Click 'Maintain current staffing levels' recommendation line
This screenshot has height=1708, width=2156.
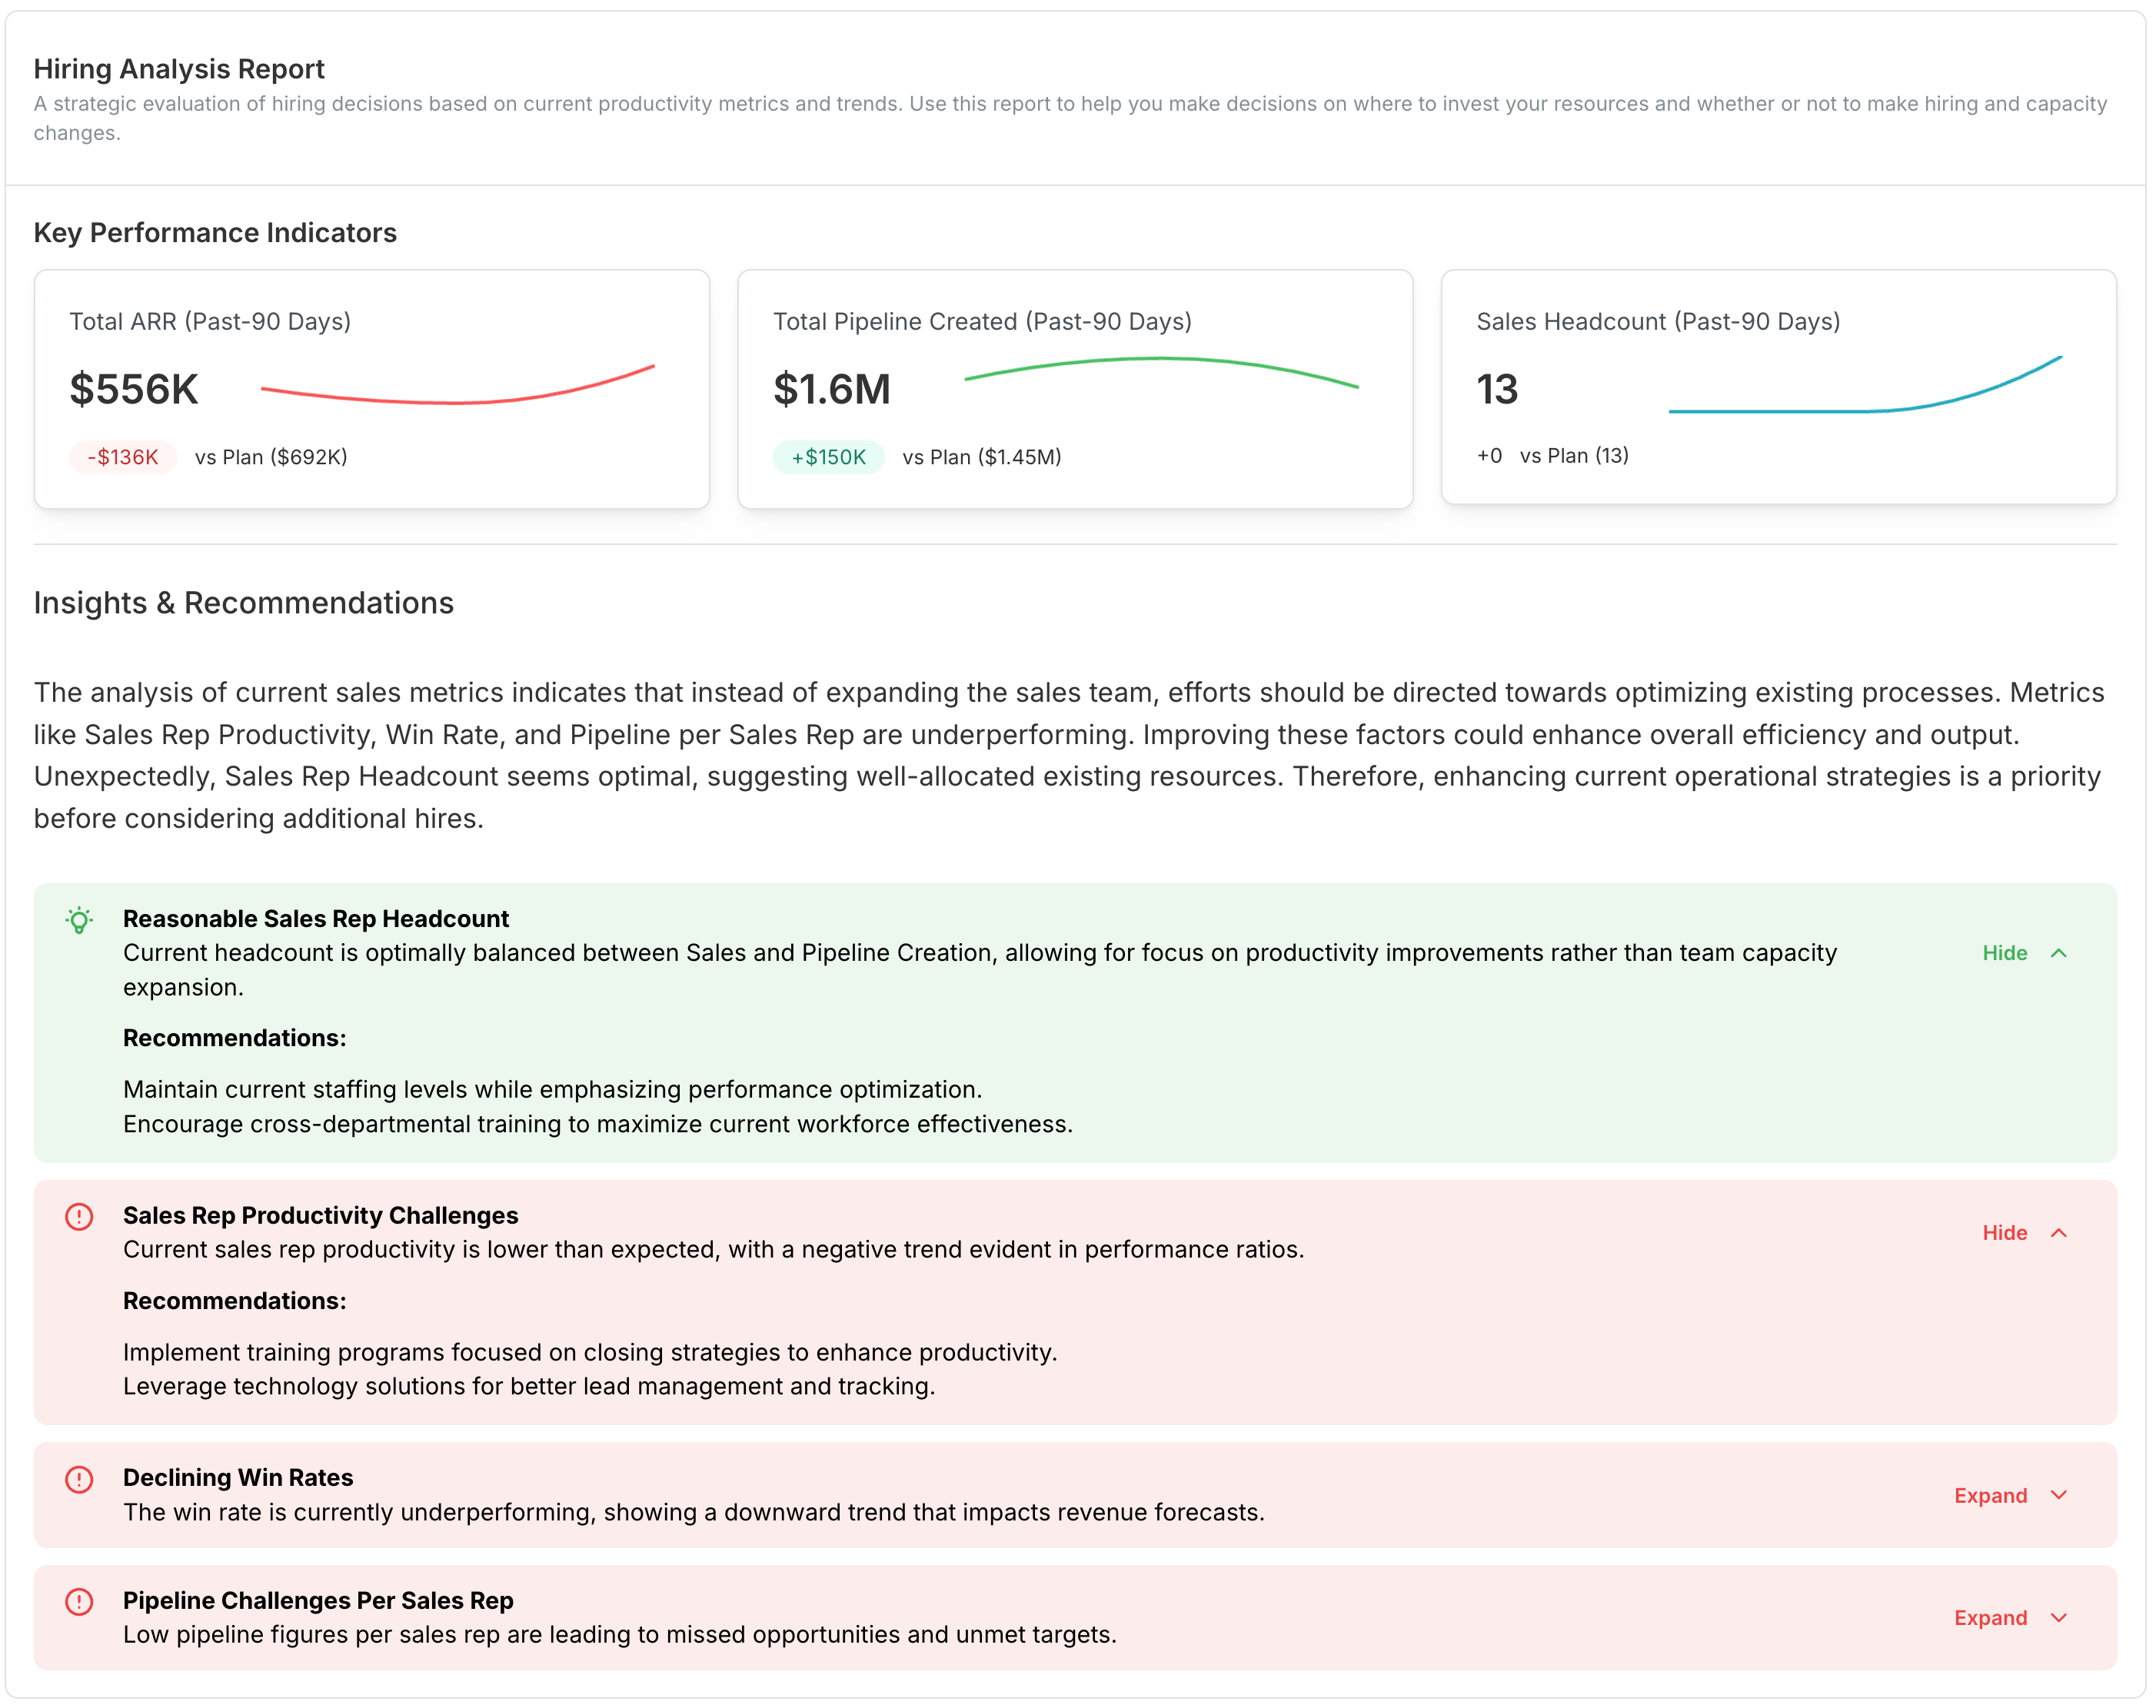coord(552,1090)
